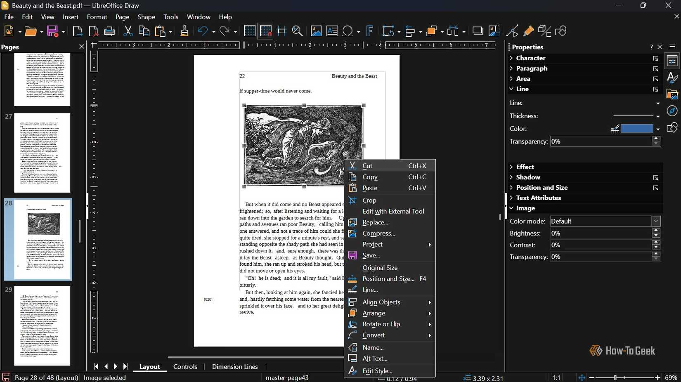Increase Brightness with the up stepper
The height and width of the screenshot is (382, 681).
[x=656, y=231]
